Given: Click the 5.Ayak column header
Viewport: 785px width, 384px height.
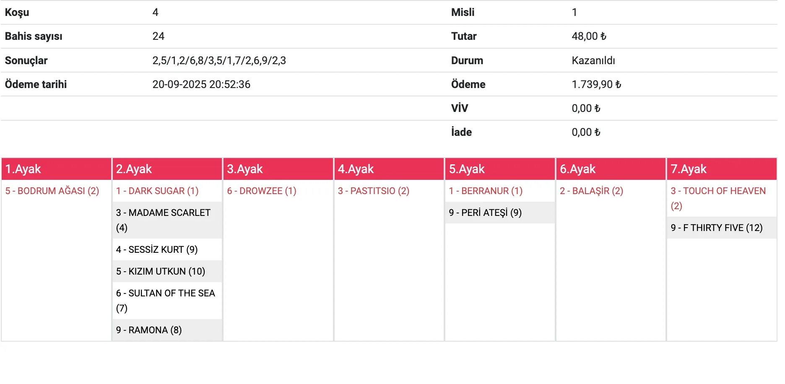Looking at the screenshot, I should point(500,169).
